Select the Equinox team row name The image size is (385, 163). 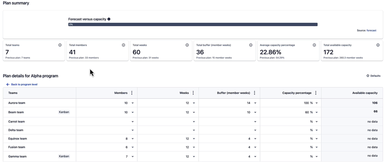point(17,139)
